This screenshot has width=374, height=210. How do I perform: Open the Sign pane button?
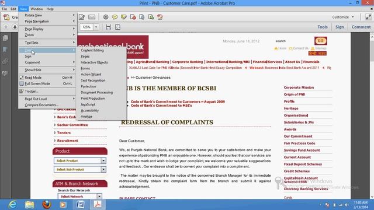[340, 27]
